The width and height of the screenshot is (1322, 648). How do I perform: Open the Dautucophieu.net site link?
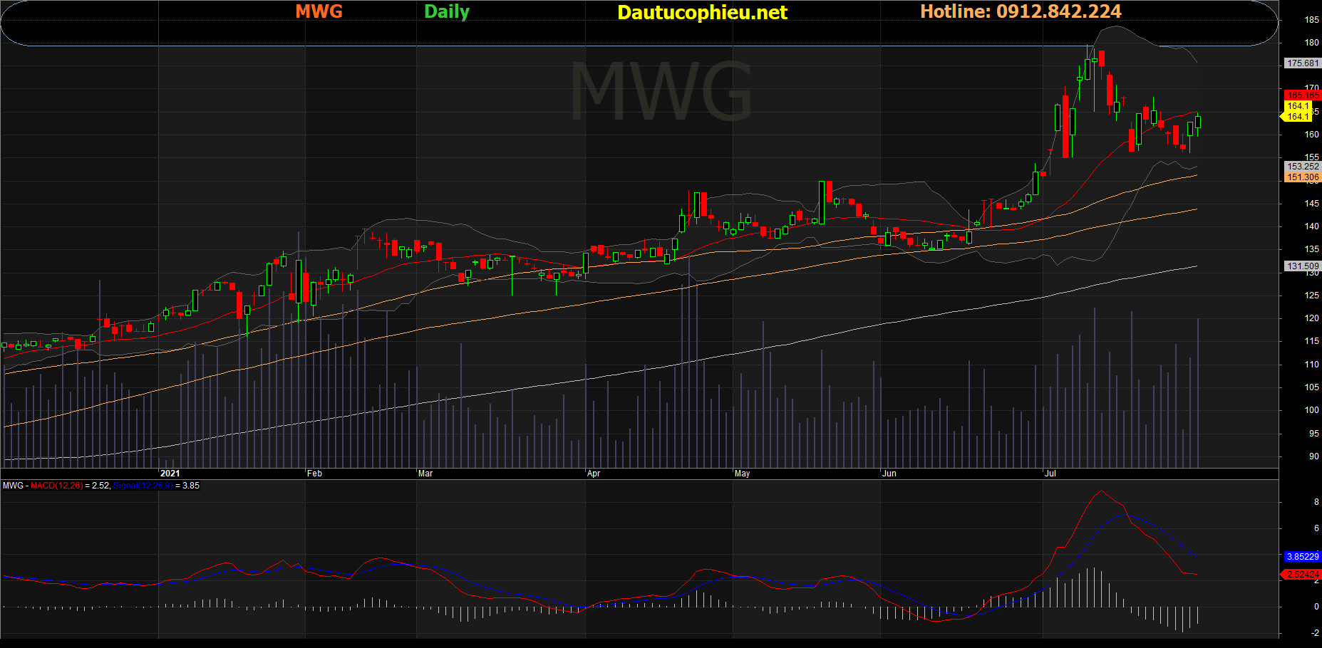[x=702, y=12]
